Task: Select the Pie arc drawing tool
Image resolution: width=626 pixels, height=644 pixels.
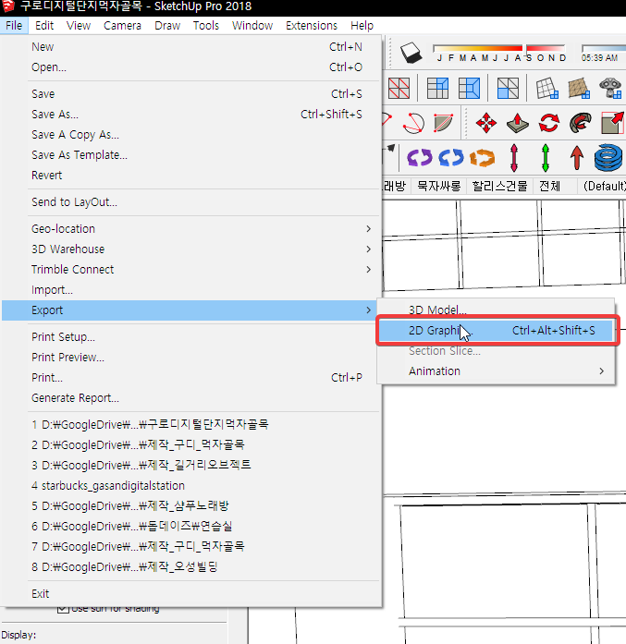Action: 413,123
